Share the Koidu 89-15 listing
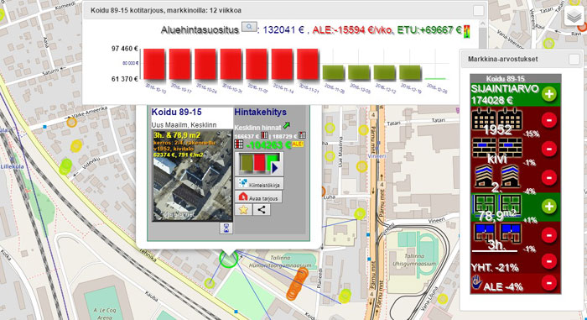The width and height of the screenshot is (587, 320). [x=262, y=209]
